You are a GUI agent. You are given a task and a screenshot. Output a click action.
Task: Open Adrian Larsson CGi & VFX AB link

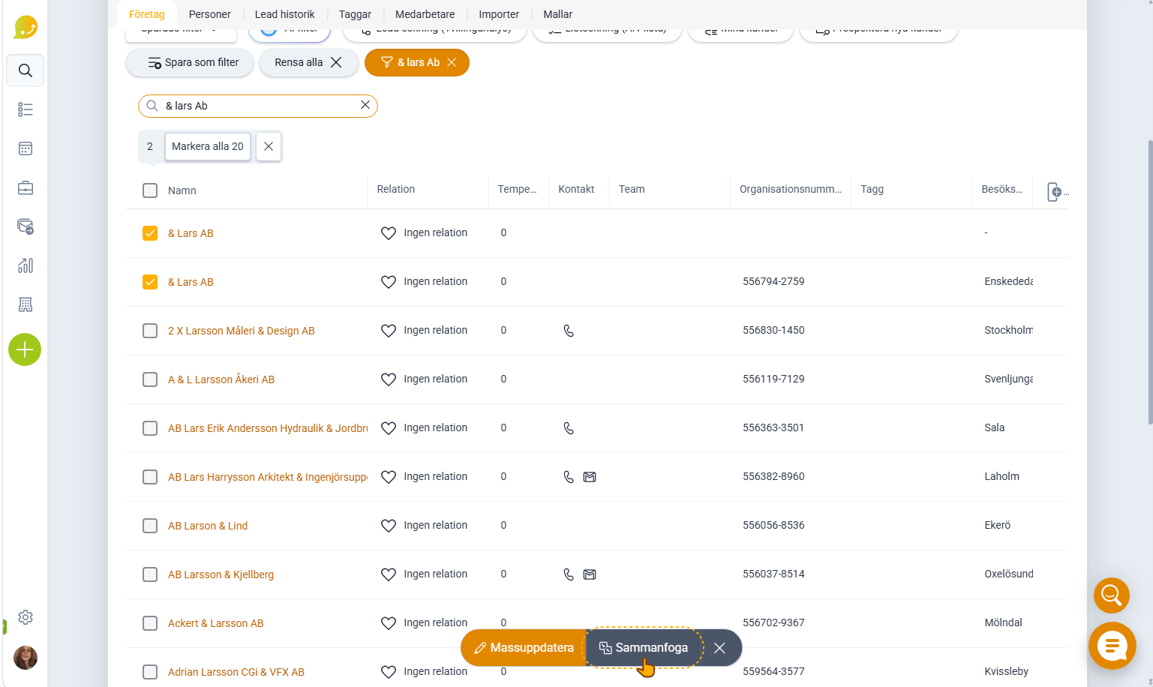(x=236, y=672)
